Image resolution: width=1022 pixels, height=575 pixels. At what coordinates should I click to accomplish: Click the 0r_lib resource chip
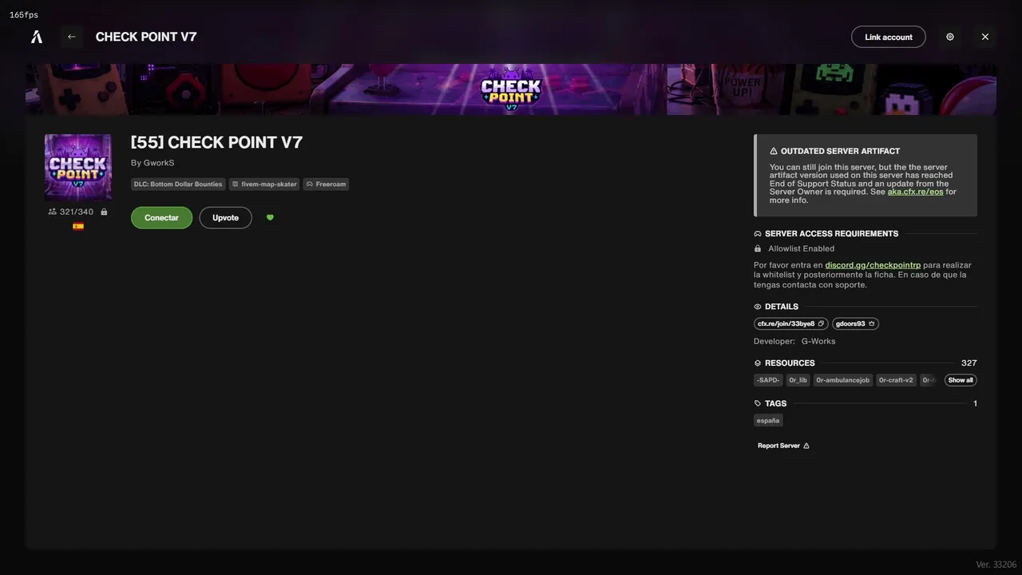pyautogui.click(x=798, y=380)
